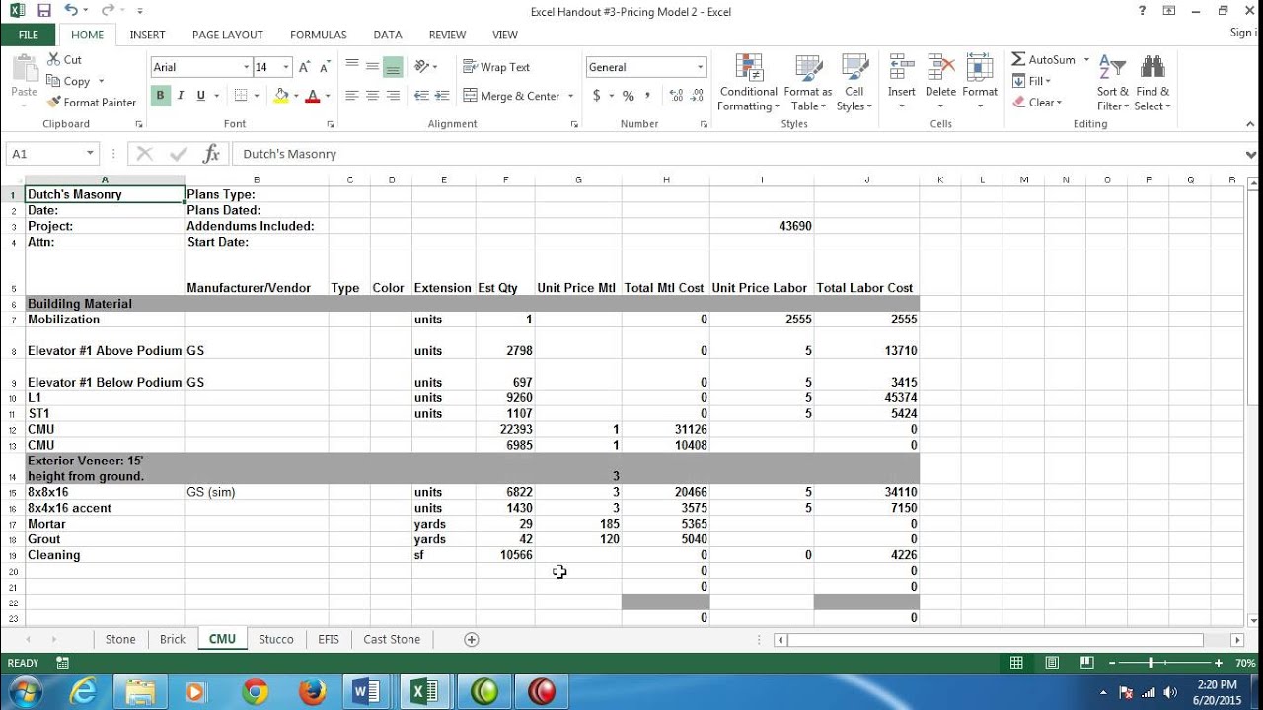Adjust the zoom slider in status bar
This screenshot has height=710, width=1263.
1151,663
